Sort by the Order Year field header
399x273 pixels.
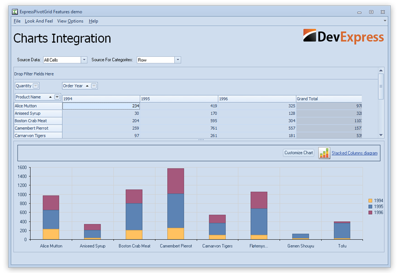(x=80, y=86)
